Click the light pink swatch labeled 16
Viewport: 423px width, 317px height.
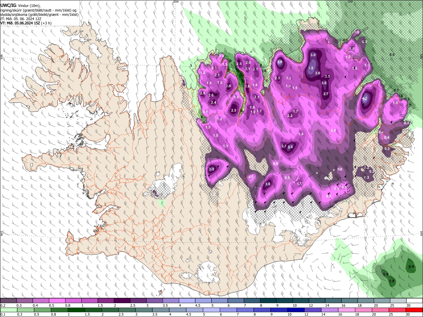tap(346, 310)
